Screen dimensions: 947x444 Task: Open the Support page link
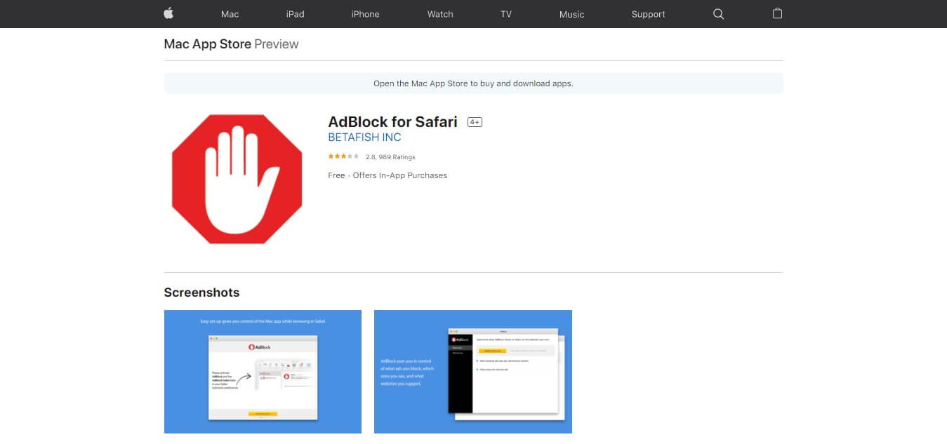(648, 14)
